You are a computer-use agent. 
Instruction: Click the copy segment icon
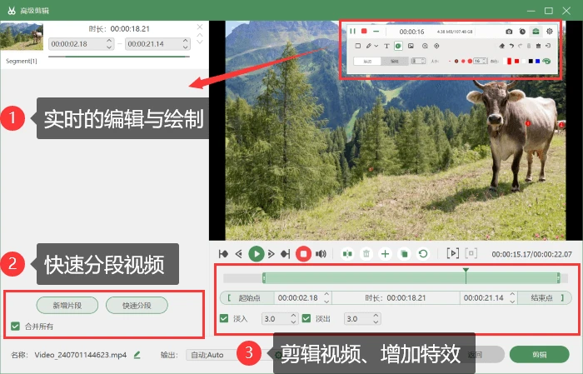point(404,254)
